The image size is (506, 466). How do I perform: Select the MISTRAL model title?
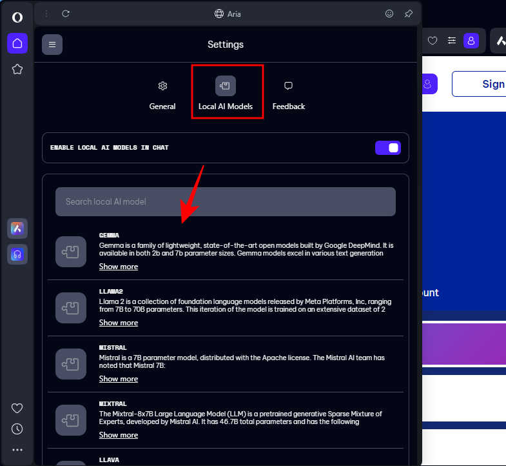coord(113,348)
